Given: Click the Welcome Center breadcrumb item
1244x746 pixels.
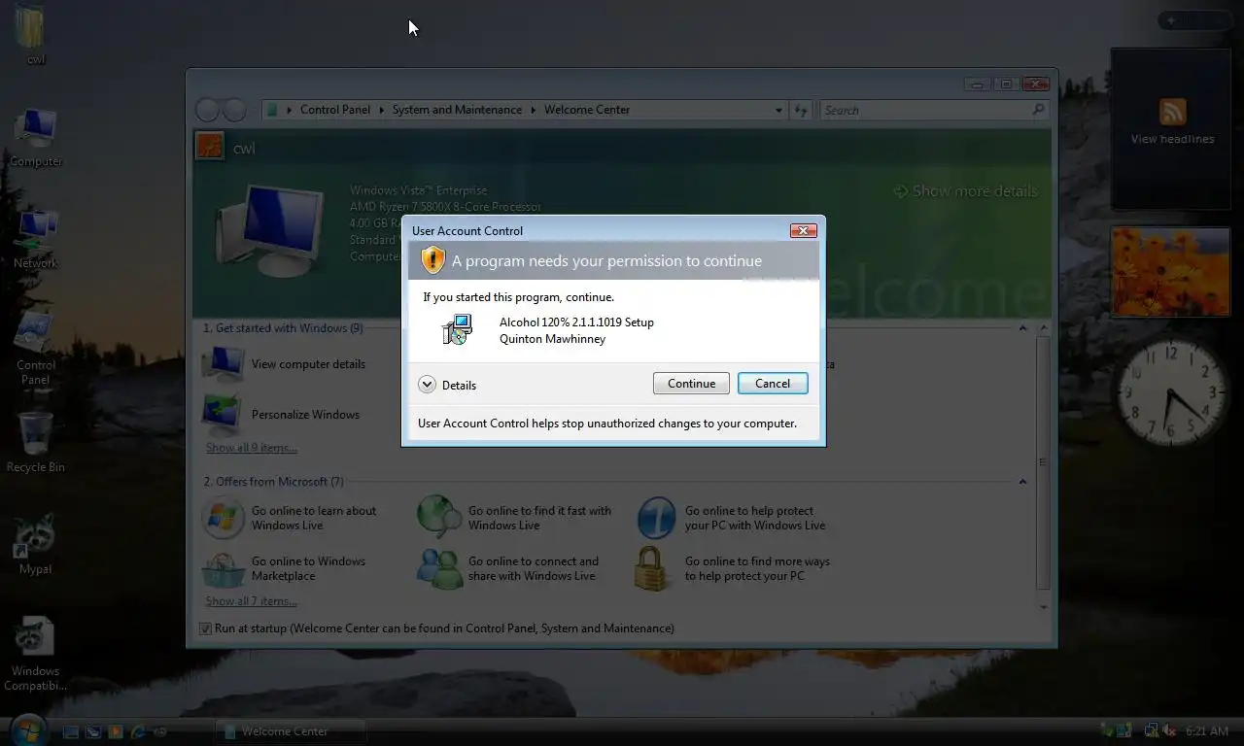Looking at the screenshot, I should pyautogui.click(x=587, y=110).
